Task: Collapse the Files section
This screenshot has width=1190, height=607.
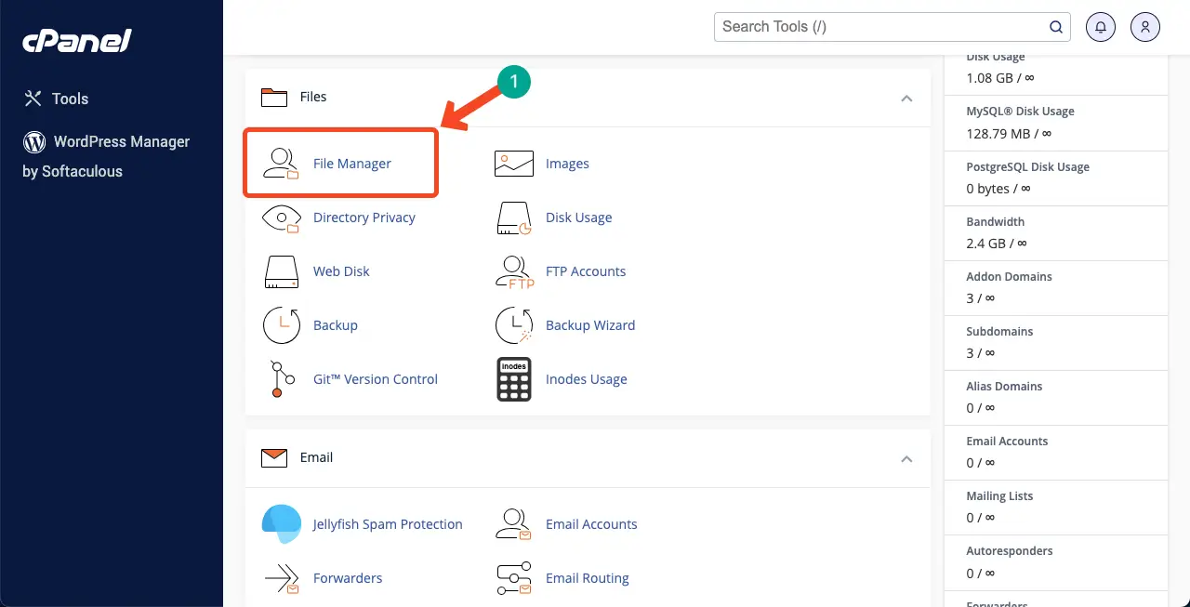Action: (x=906, y=98)
